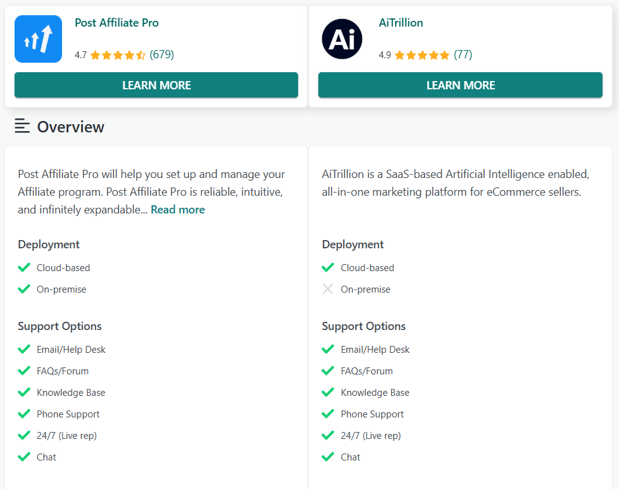Viewport: 619px width, 489px height.
Task: Click the checkmark next to AiTrillion's Knowledge Base
Action: tap(328, 392)
